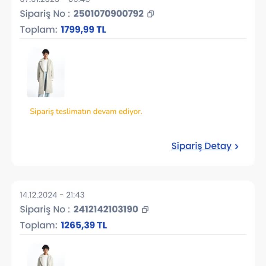This screenshot has height=266, width=266.
Task: Click the 1799,99 TL total amount
Action: 83,30
